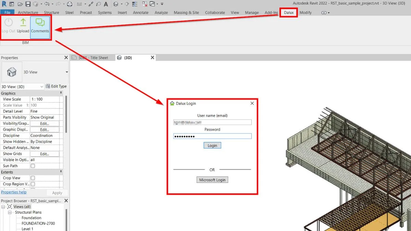Click the 3D View type thumbnail in Properties

(12, 72)
